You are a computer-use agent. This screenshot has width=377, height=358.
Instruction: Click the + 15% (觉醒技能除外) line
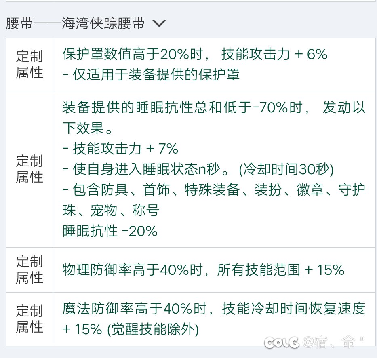[x=131, y=329]
